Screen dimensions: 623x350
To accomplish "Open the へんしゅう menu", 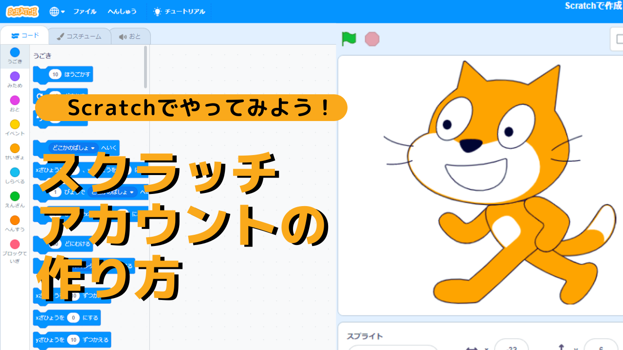I will click(122, 11).
